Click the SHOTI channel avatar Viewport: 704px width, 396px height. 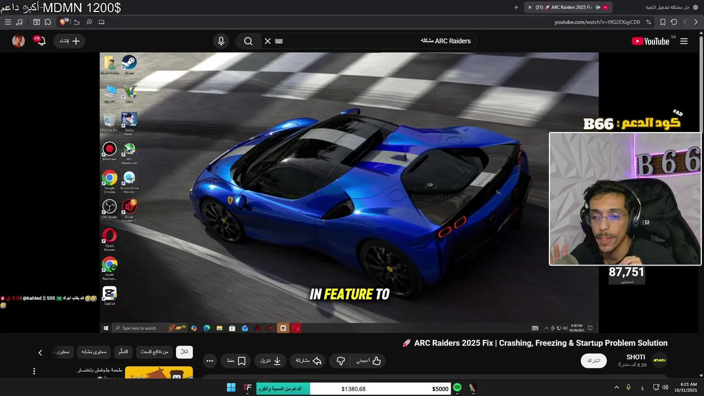coord(659,360)
